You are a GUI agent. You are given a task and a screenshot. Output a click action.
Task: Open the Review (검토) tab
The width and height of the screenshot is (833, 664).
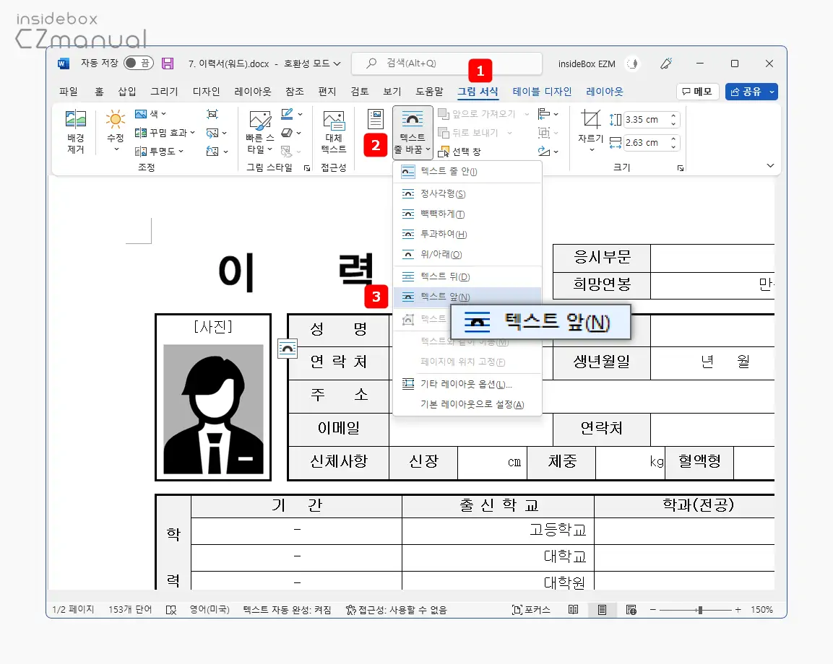(x=360, y=91)
